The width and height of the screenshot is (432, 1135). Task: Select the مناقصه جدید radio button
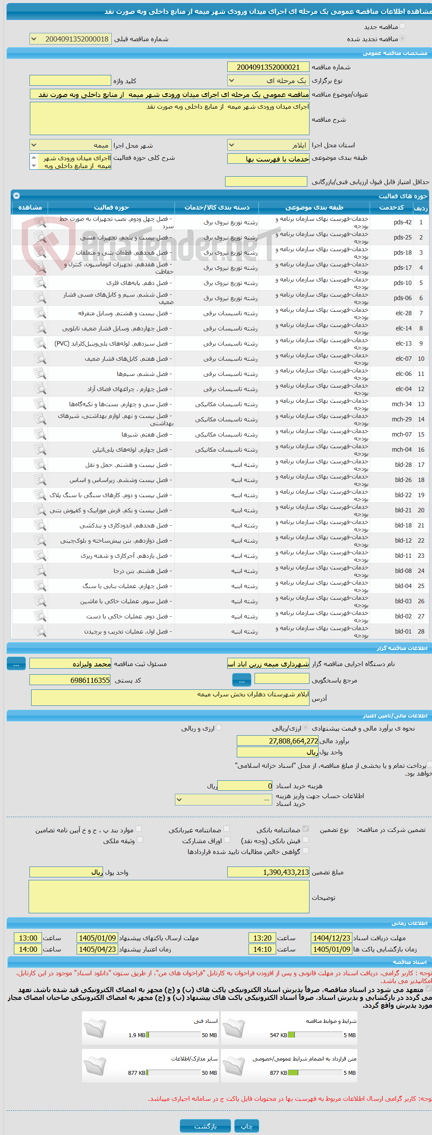[402, 26]
